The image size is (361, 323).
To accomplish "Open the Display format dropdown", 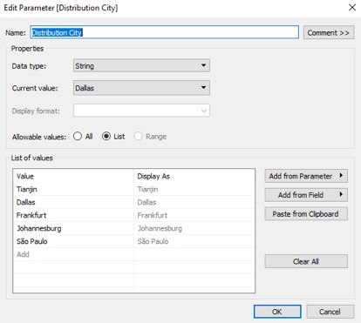I will click(141, 111).
